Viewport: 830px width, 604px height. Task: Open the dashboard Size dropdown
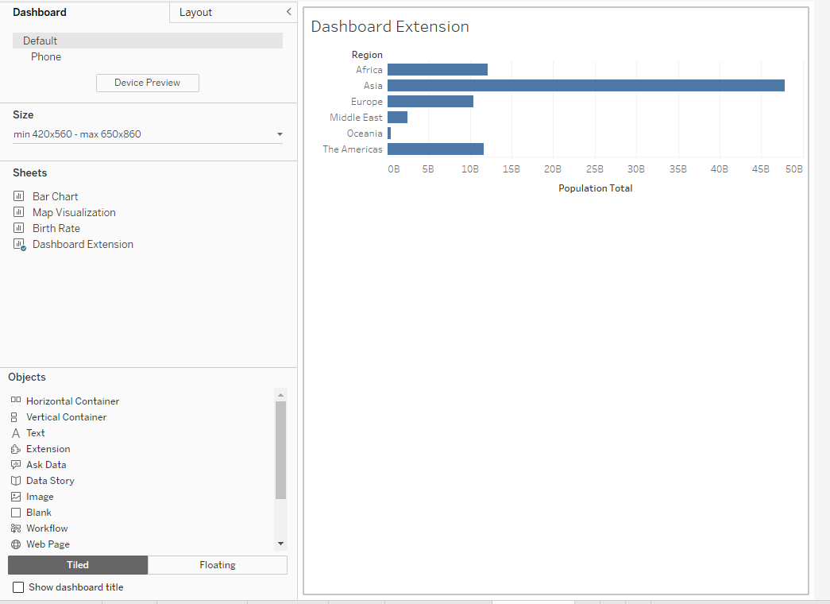(x=280, y=134)
